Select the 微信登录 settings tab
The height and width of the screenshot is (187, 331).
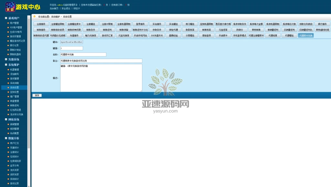coord(207,35)
